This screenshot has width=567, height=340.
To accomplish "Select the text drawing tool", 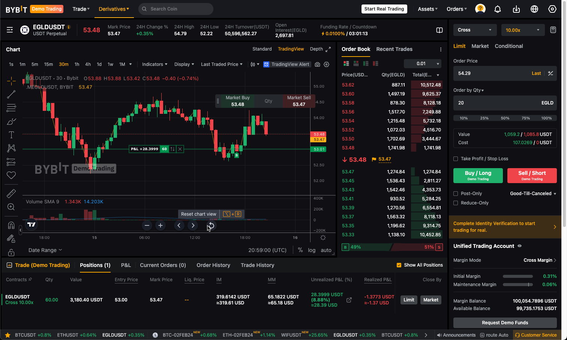I will 11,135.
